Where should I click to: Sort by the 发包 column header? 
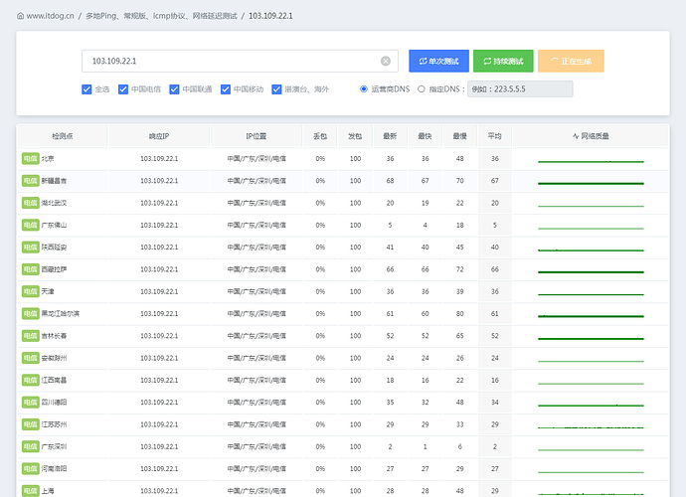[355, 136]
